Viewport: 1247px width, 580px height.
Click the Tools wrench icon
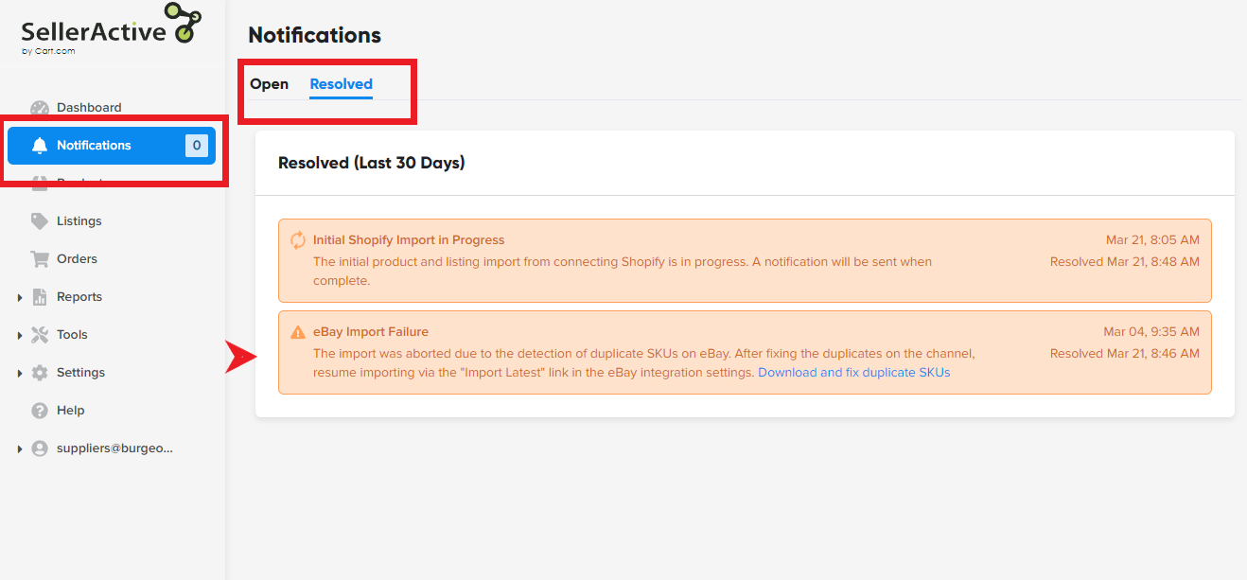coord(40,335)
